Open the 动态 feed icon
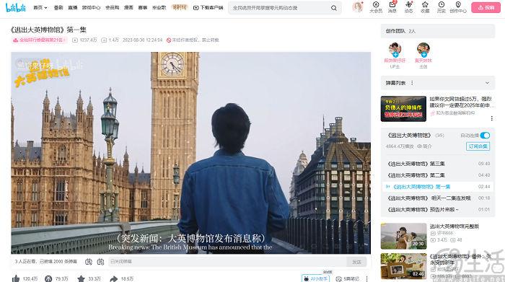This screenshot has height=282, width=505. (409, 6)
